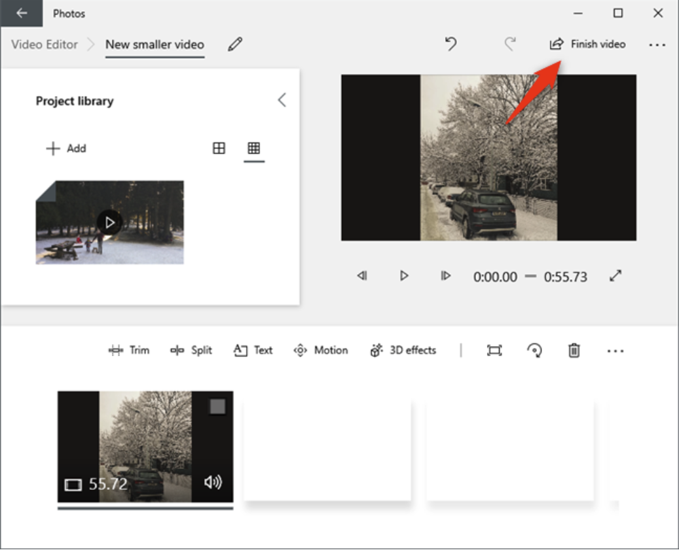
Task: Collapse the Project library panel
Action: (x=282, y=99)
